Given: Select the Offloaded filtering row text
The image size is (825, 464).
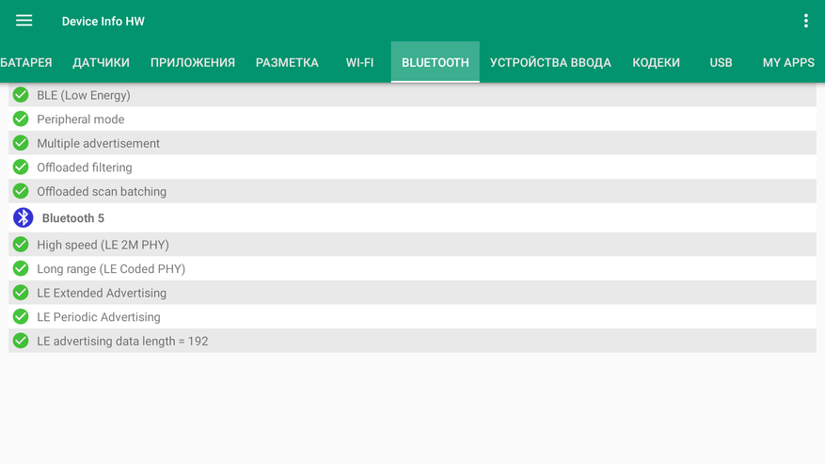Looking at the screenshot, I should 84,168.
